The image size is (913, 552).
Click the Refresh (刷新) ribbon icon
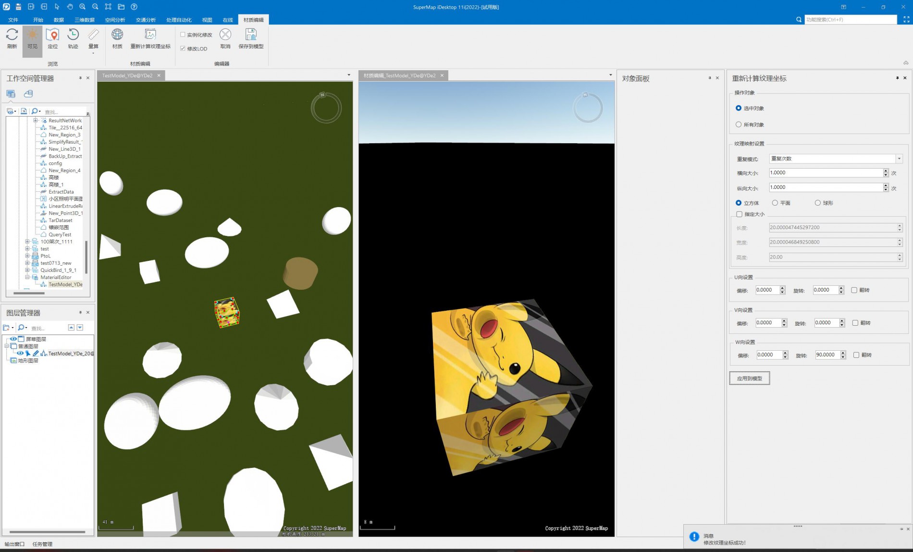[x=12, y=35]
